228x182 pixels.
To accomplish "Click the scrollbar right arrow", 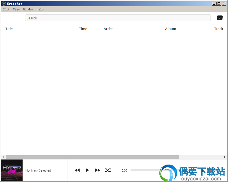I will coord(225,157).
